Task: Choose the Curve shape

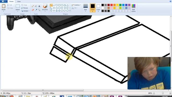Action: 54,5
